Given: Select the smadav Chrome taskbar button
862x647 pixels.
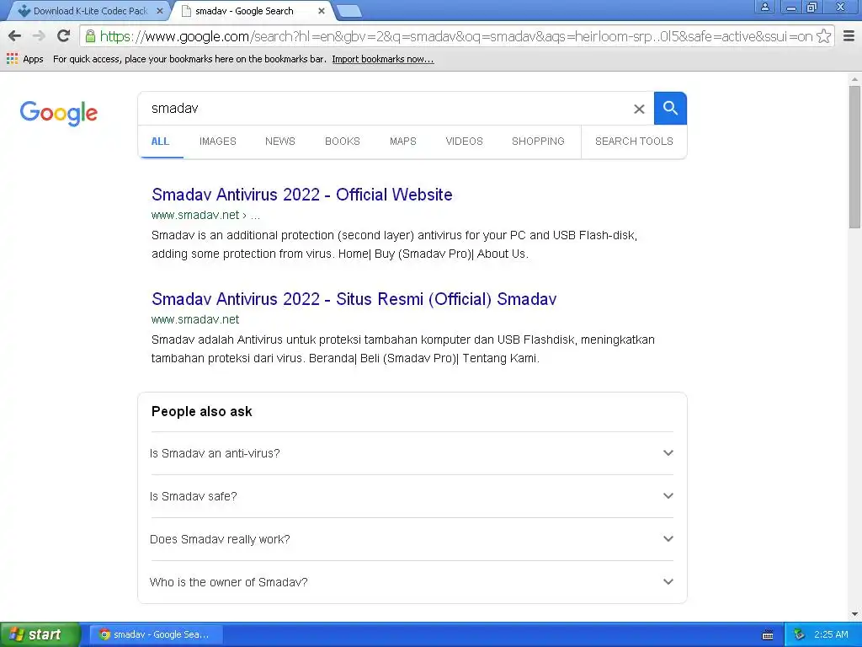Looking at the screenshot, I should click(157, 634).
